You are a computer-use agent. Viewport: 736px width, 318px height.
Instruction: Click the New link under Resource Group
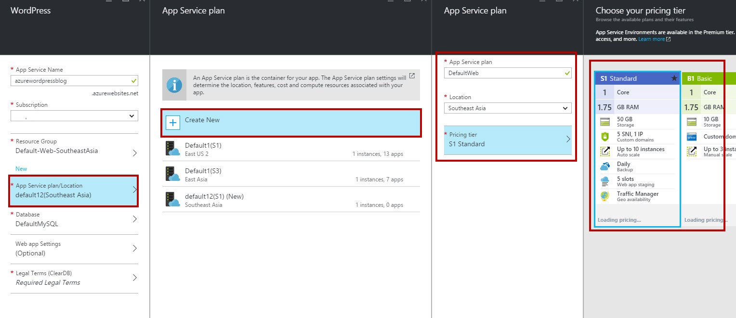21,169
